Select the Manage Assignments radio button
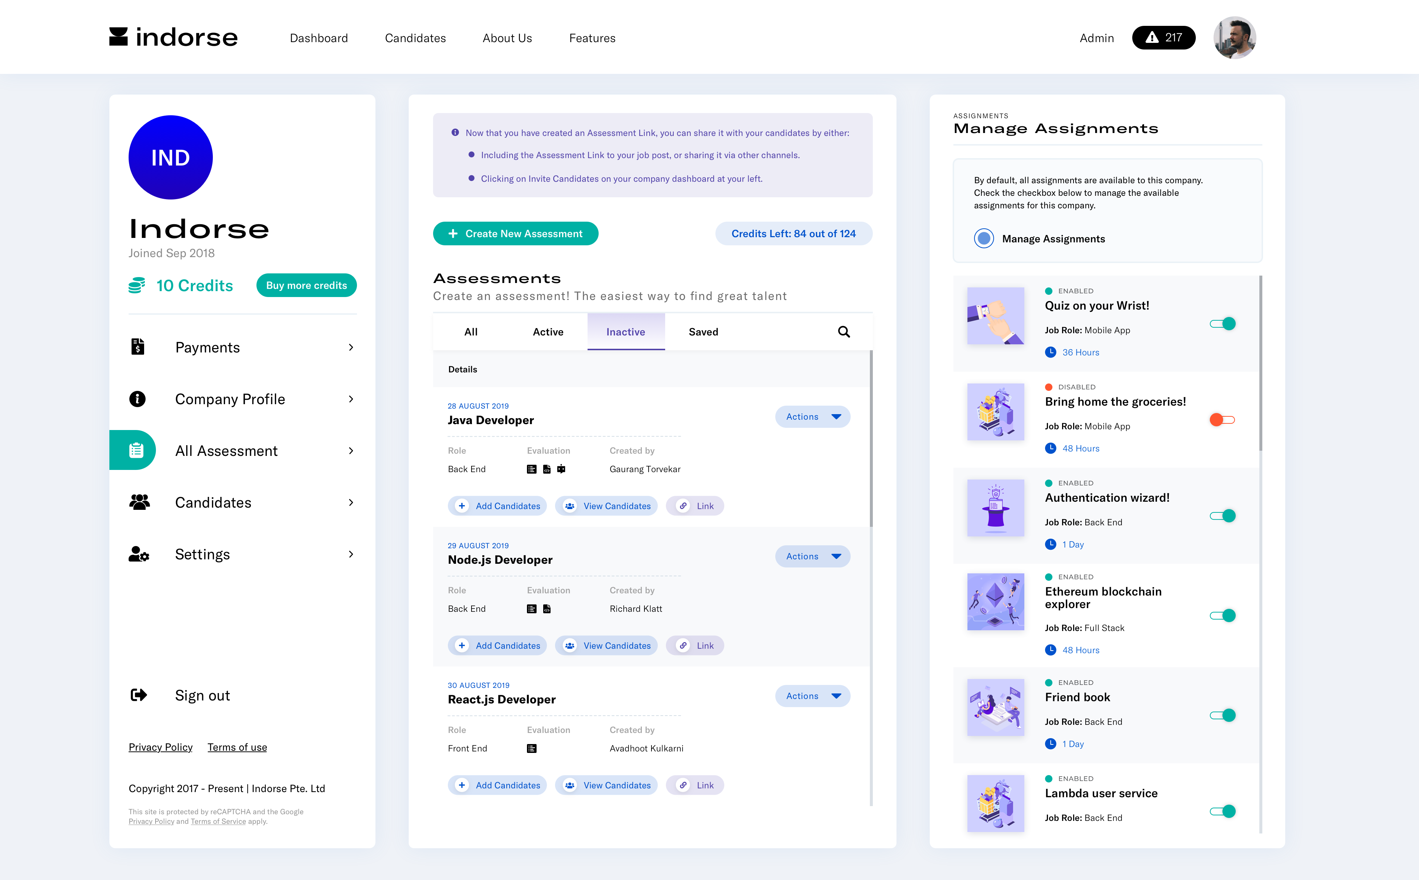 (984, 239)
